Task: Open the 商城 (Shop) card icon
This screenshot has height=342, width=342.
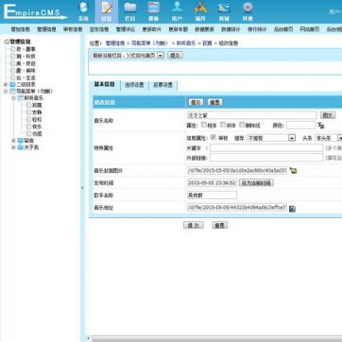Action: click(224, 8)
